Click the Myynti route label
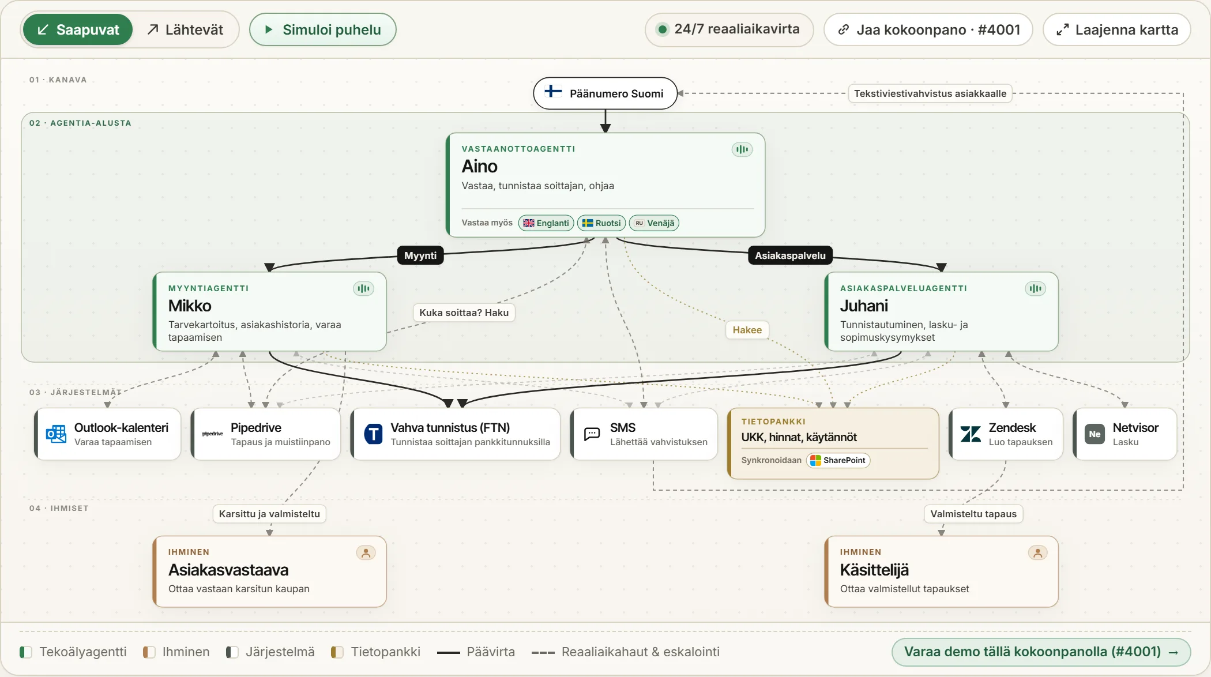1211x677 pixels. point(420,255)
